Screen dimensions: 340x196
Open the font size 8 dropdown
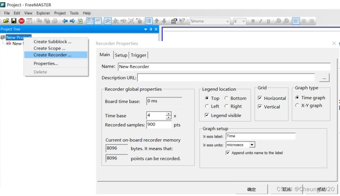coord(244,21)
